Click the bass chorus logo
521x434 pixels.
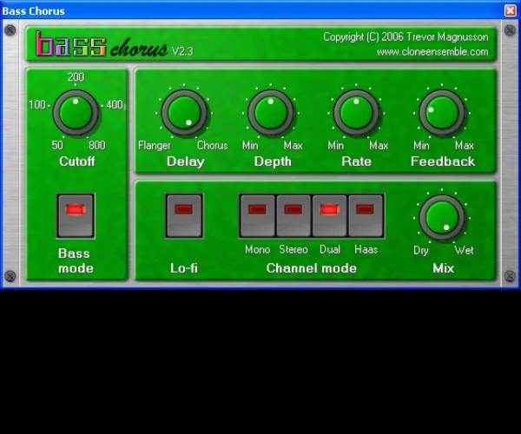(x=102, y=44)
